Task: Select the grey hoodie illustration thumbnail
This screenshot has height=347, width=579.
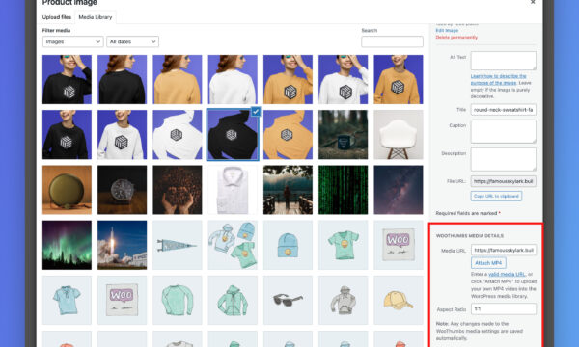Action: [343, 300]
